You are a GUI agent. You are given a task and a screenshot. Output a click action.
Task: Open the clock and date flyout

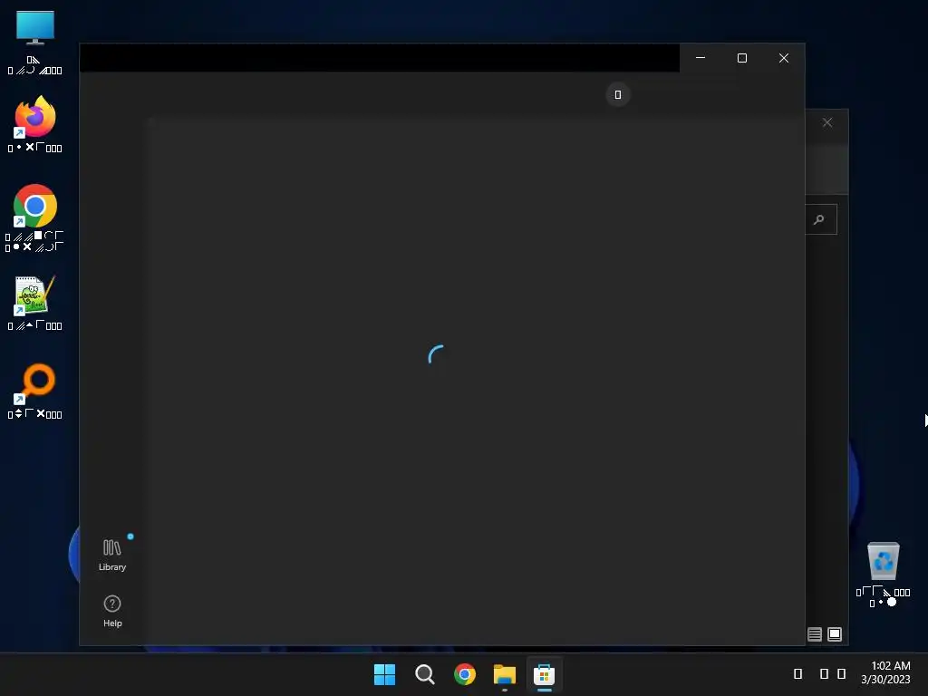pos(885,673)
